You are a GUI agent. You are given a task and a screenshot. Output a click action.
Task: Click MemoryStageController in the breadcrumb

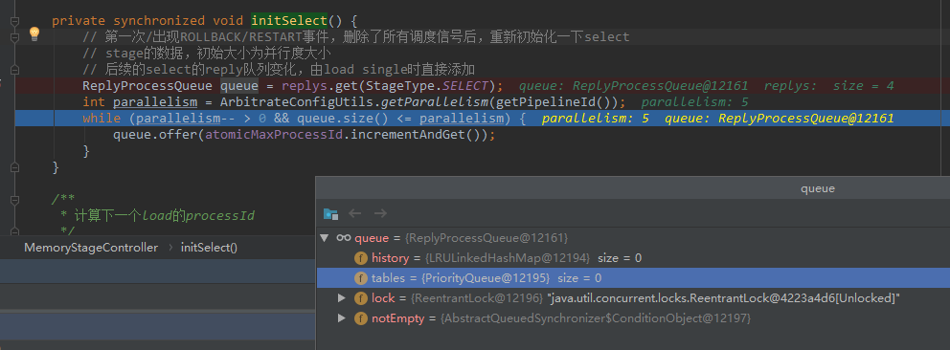coord(91,248)
